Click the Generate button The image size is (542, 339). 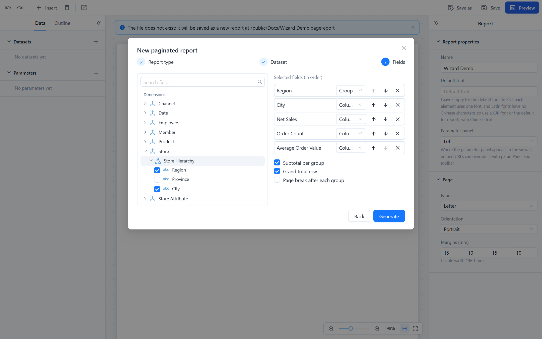click(x=389, y=216)
